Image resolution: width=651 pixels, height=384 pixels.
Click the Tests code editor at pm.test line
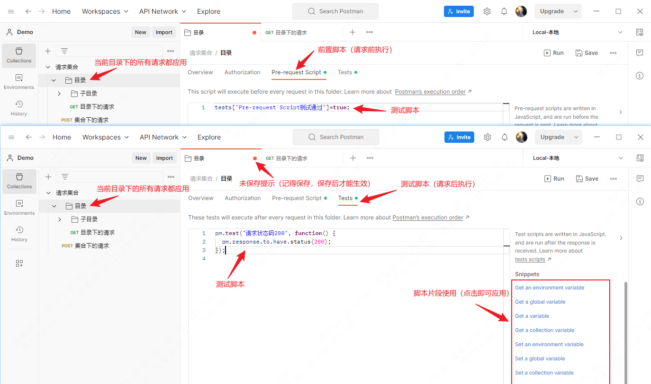(x=275, y=233)
